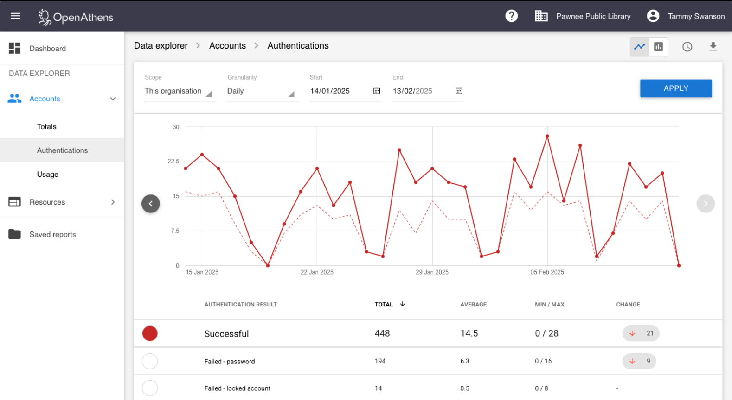This screenshot has height=400, width=732.
Task: Sort by the TOTAL column header
Action: pos(384,305)
